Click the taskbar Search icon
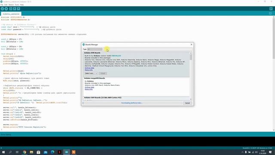 click(x=10, y=152)
